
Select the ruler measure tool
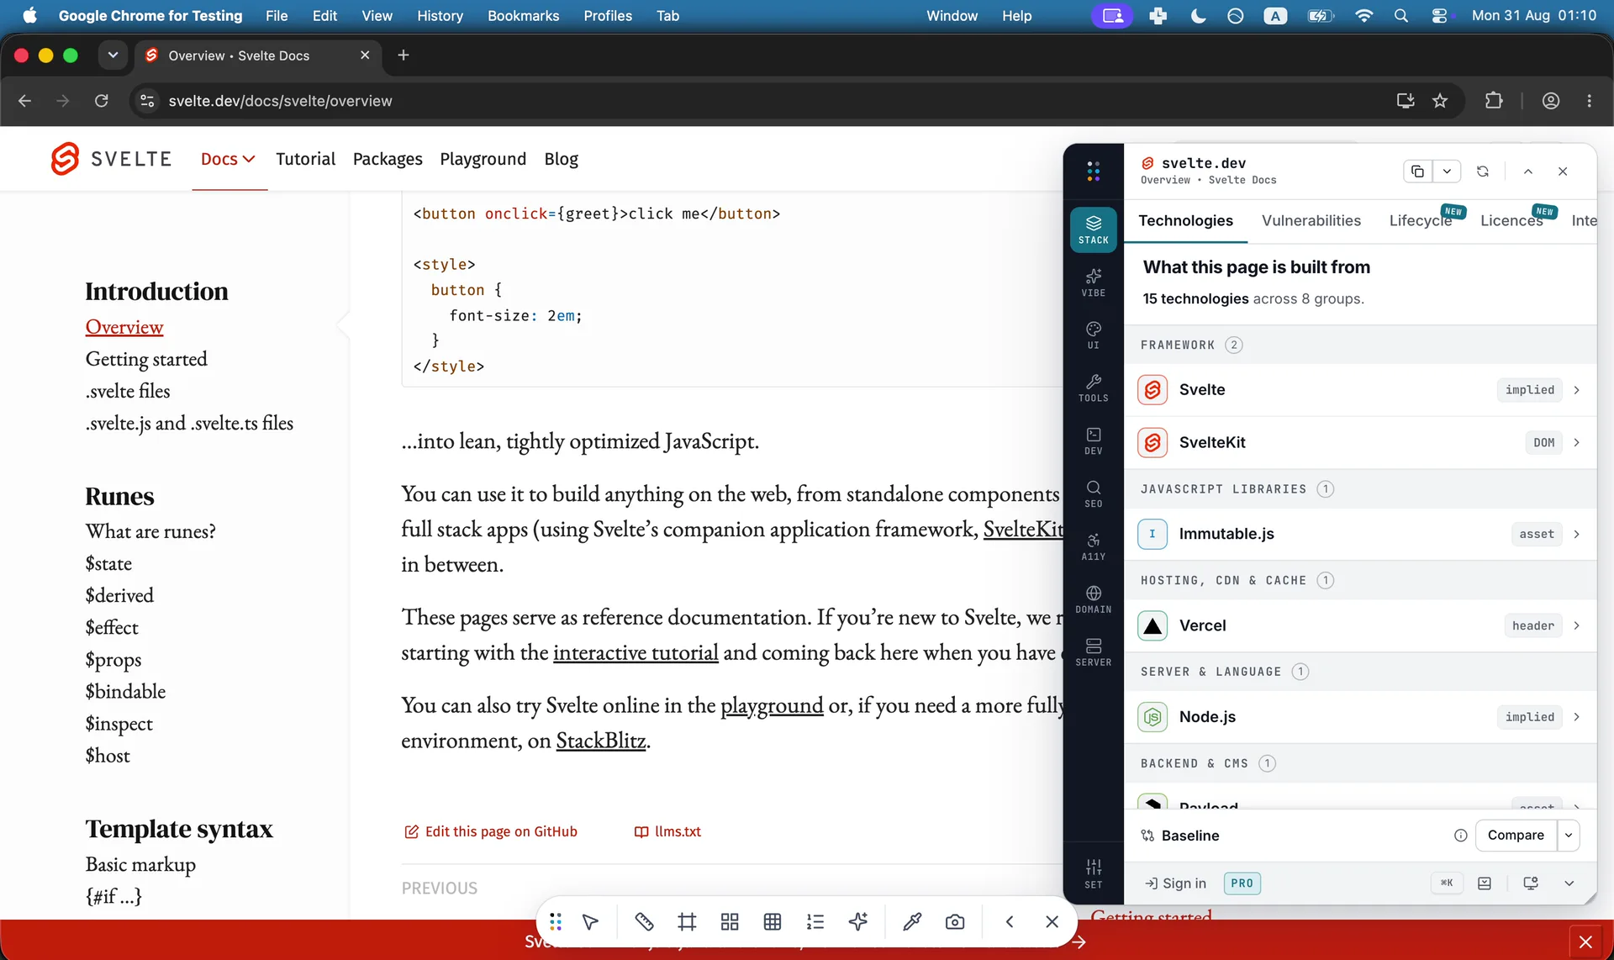pos(644,922)
